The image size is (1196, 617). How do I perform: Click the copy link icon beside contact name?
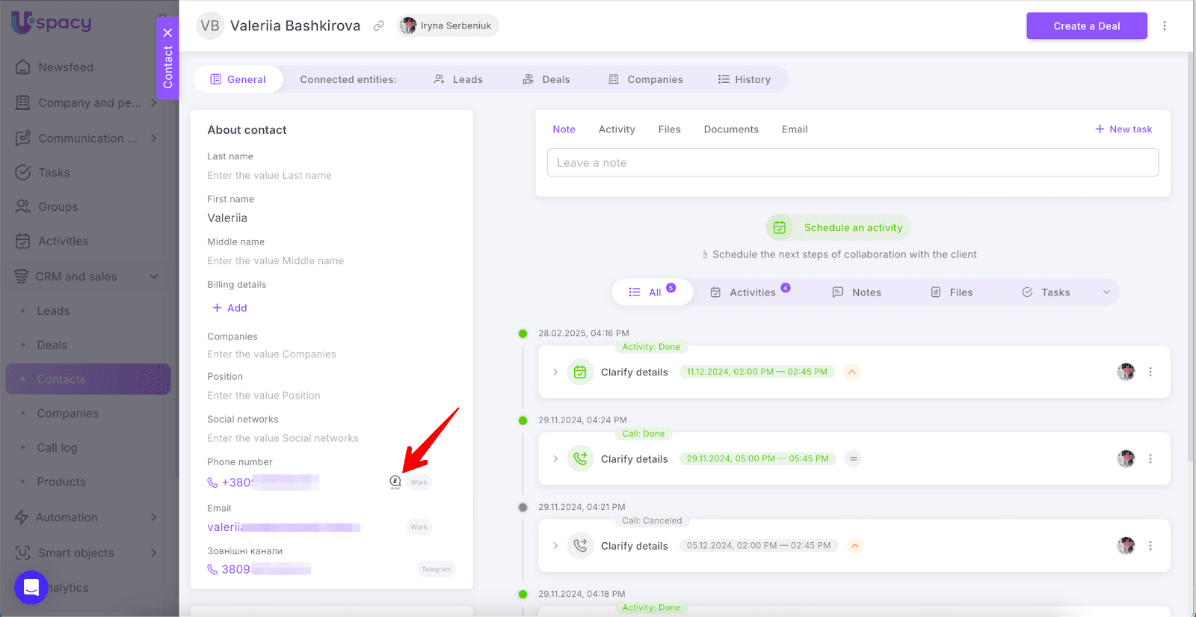(379, 26)
